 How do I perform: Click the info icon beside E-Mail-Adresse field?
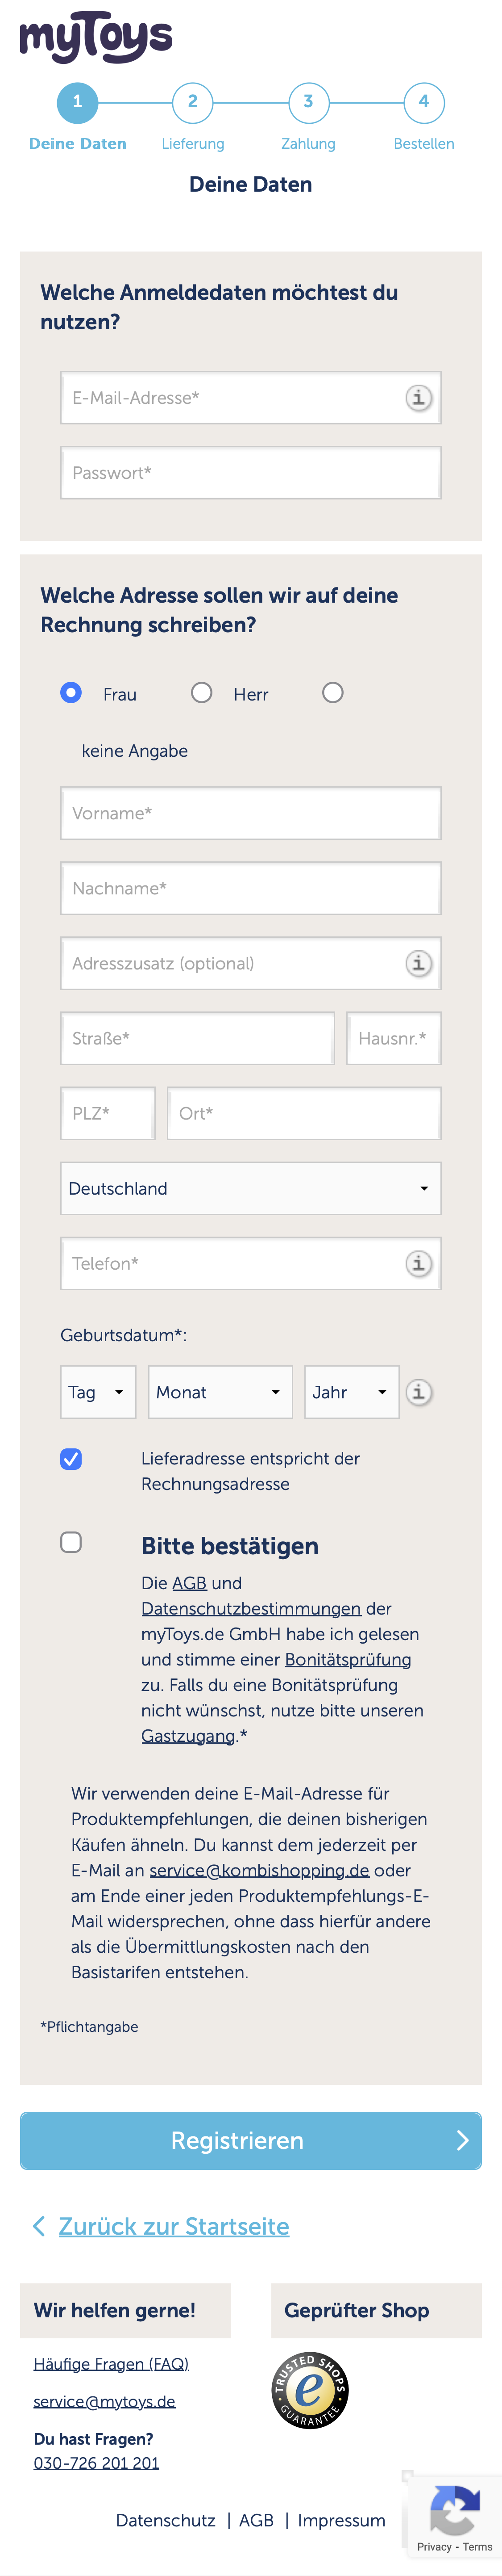coord(417,397)
